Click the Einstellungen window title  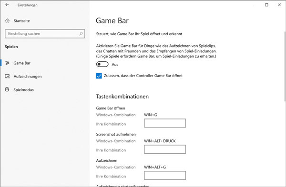[x=27, y=5]
